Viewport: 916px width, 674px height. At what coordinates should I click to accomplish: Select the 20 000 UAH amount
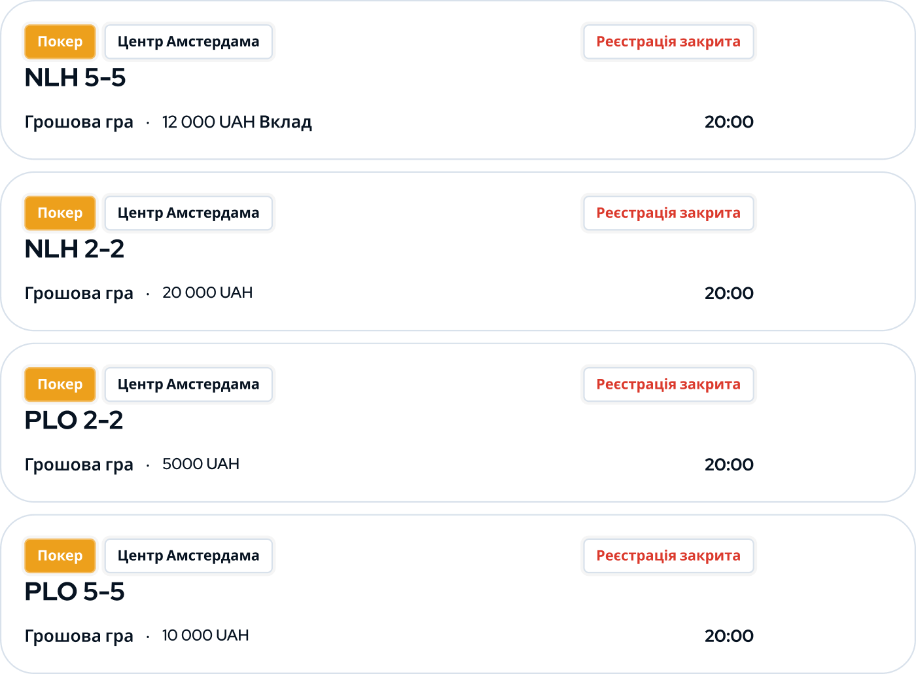tap(207, 293)
